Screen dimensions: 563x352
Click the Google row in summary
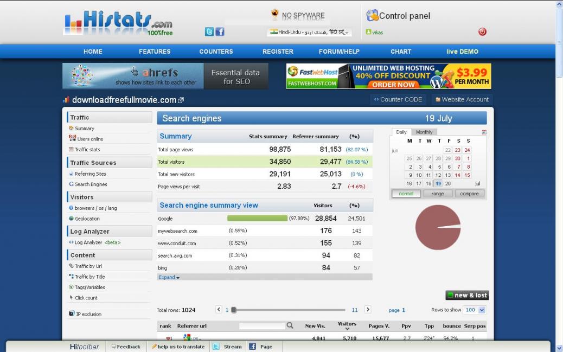click(265, 219)
